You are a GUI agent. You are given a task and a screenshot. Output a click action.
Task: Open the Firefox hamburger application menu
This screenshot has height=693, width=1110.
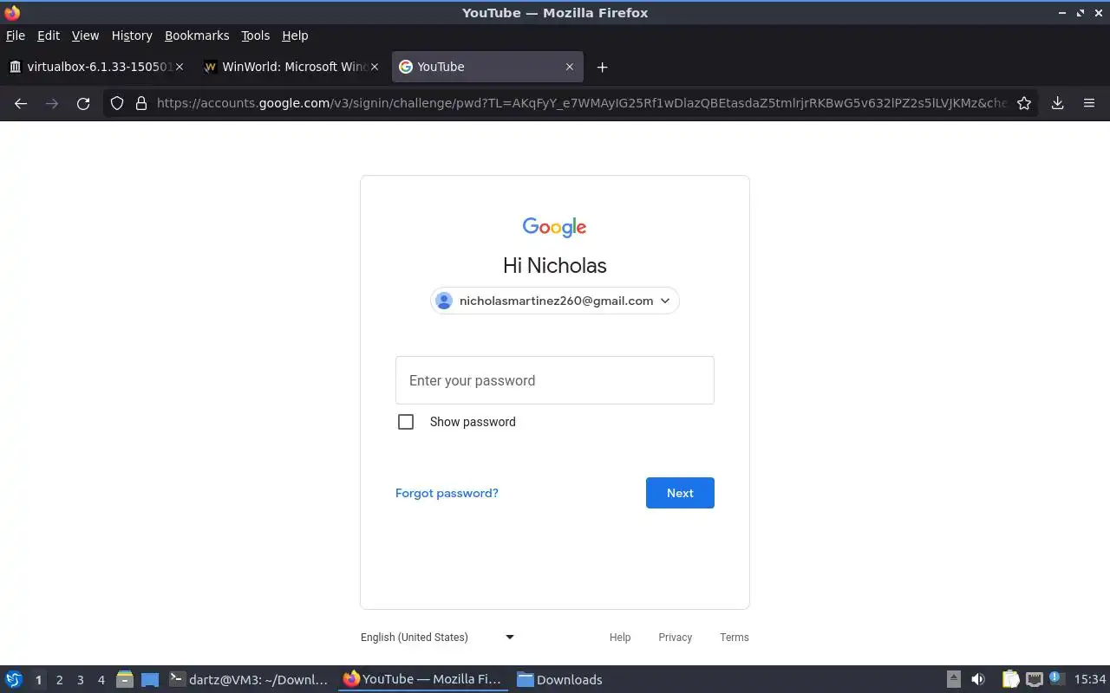coord(1089,103)
